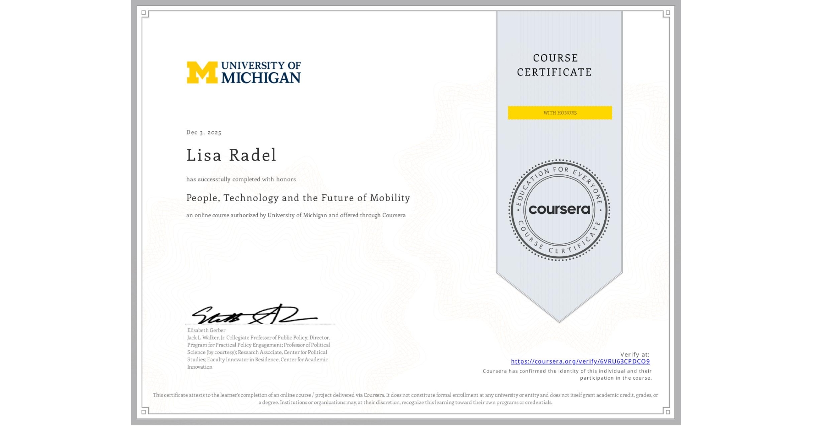Click the disclaimer 'This certificate attests' paragraph

406,398
